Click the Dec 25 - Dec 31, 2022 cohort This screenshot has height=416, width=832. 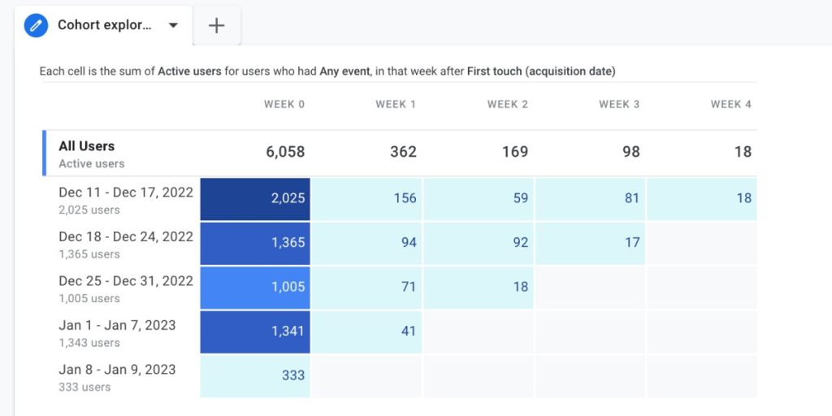click(x=126, y=281)
